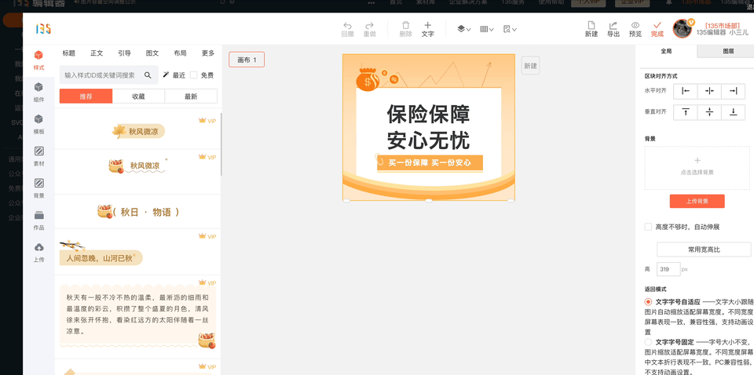
Task: Click the search magnifier in style search box
Action: click(148, 75)
